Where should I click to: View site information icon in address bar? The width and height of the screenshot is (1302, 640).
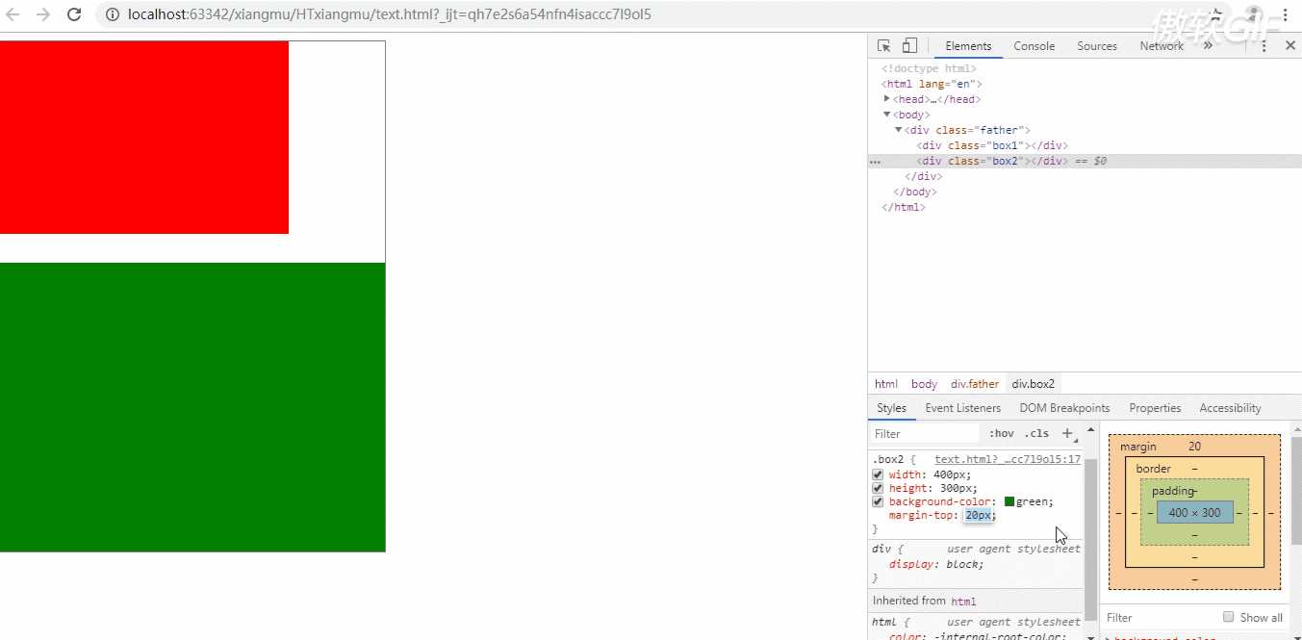point(112,14)
